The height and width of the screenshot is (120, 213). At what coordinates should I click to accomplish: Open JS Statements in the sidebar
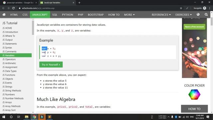[10, 44]
